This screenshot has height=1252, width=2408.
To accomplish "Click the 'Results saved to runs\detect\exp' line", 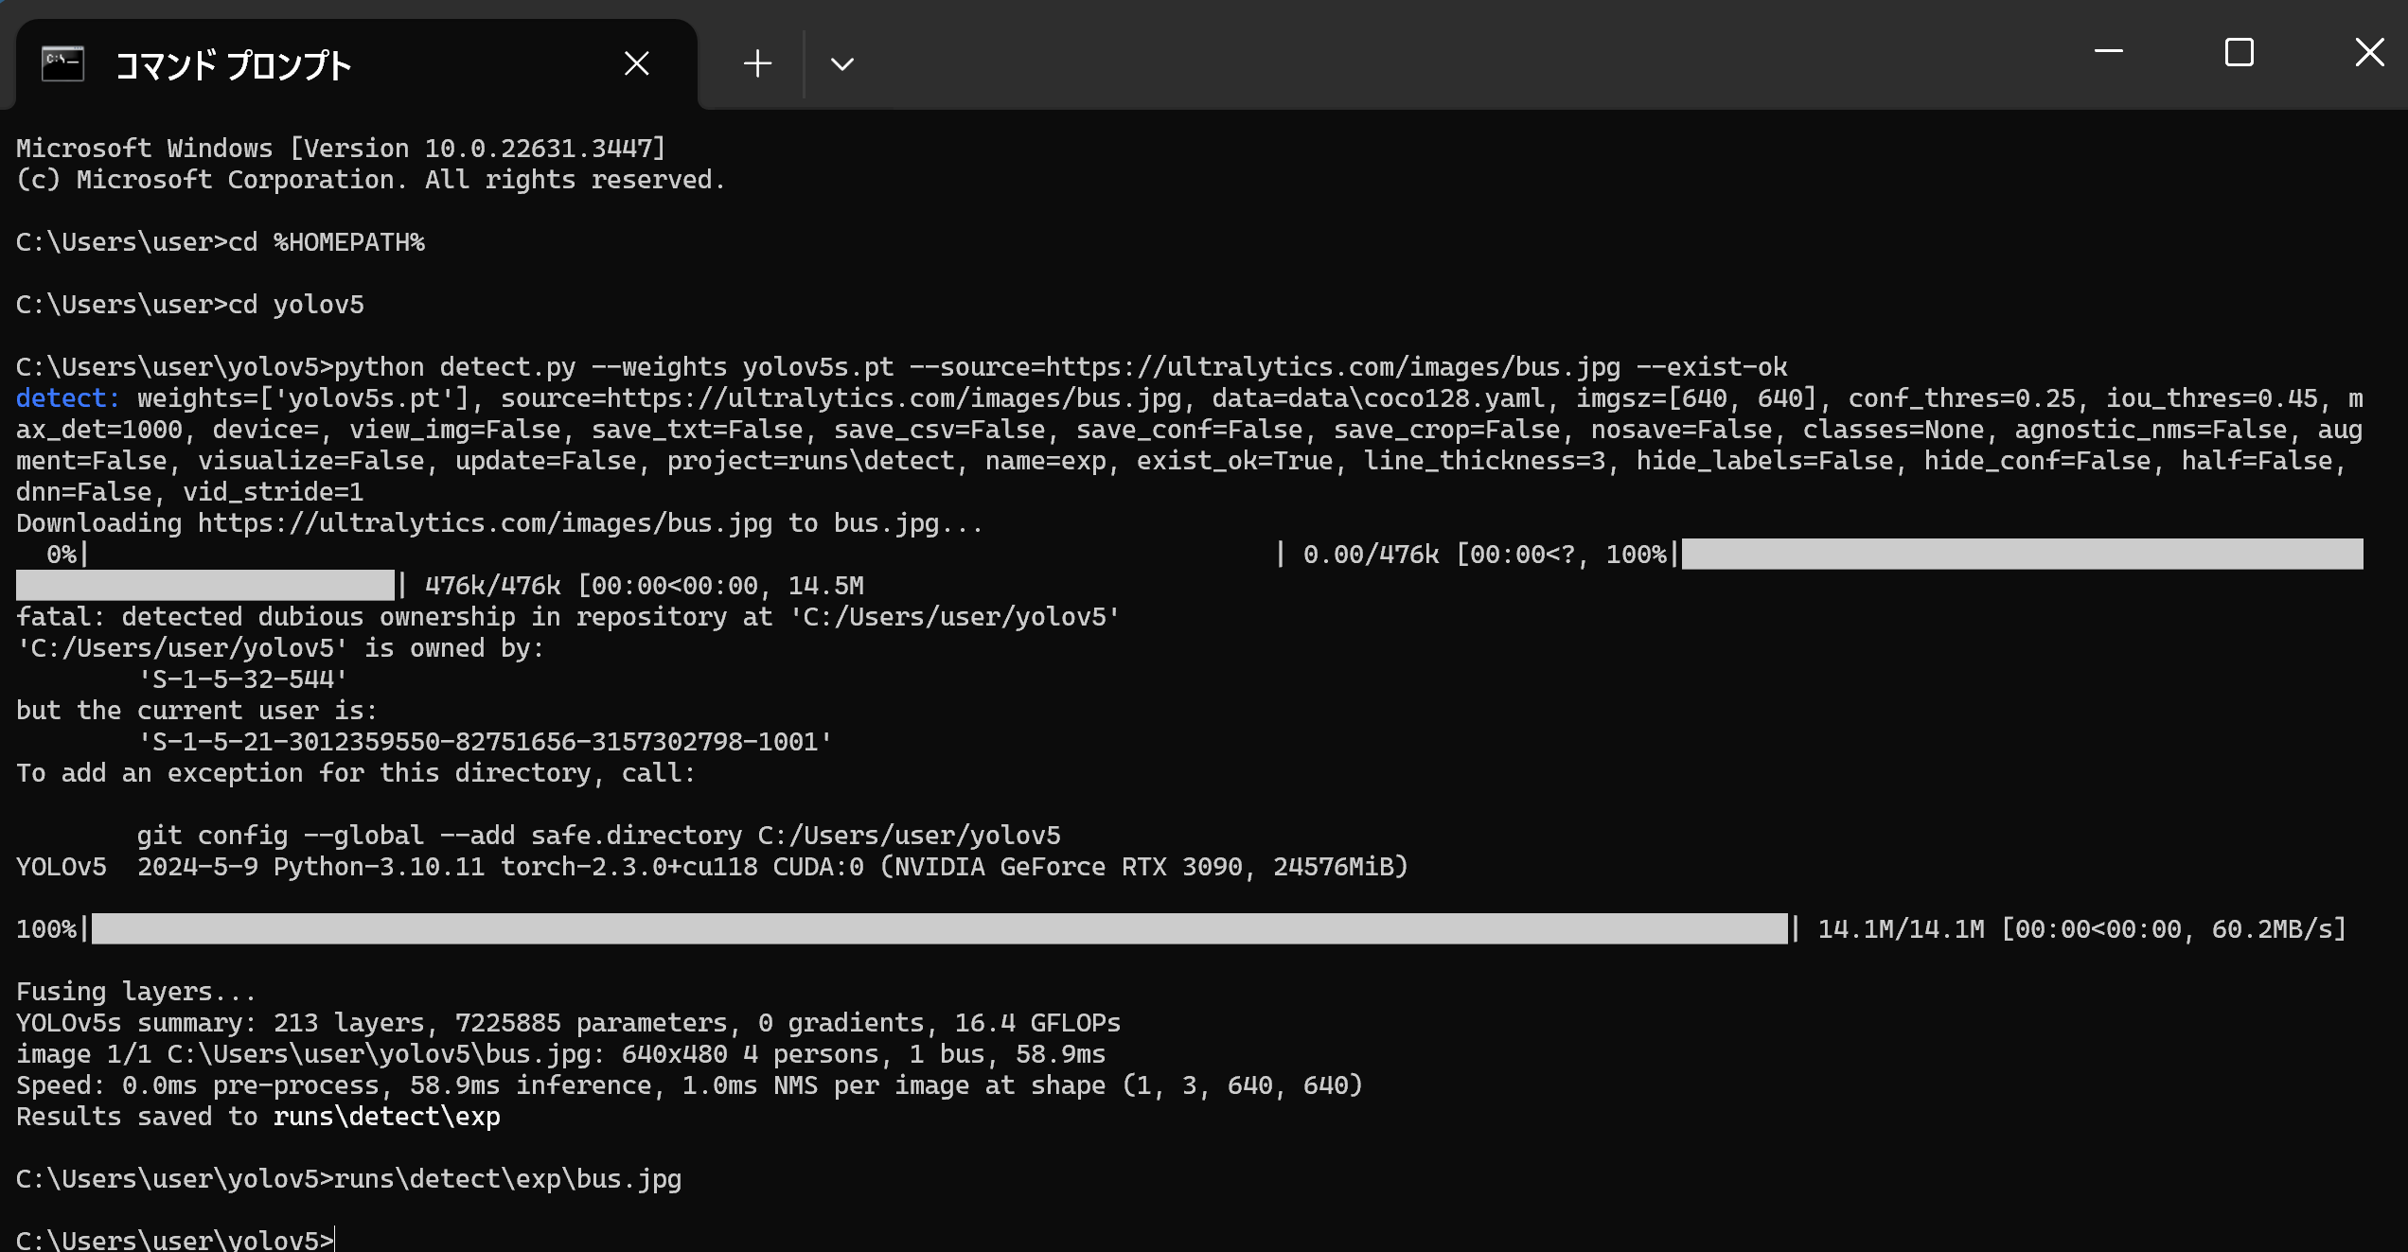I will click(258, 1117).
